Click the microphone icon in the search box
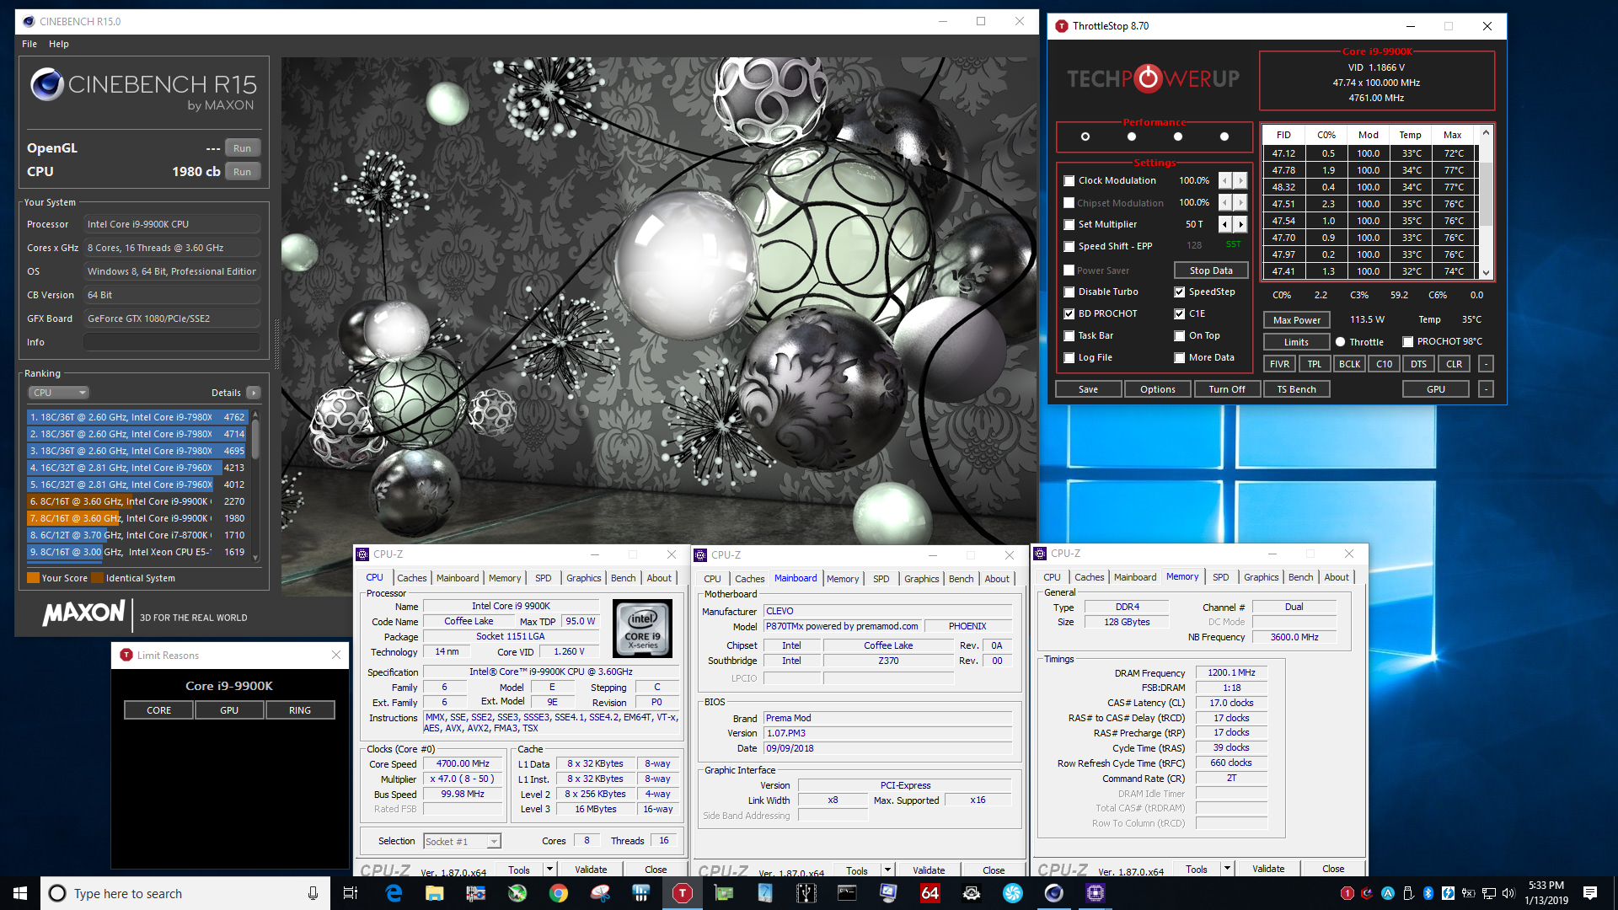 coord(313,893)
